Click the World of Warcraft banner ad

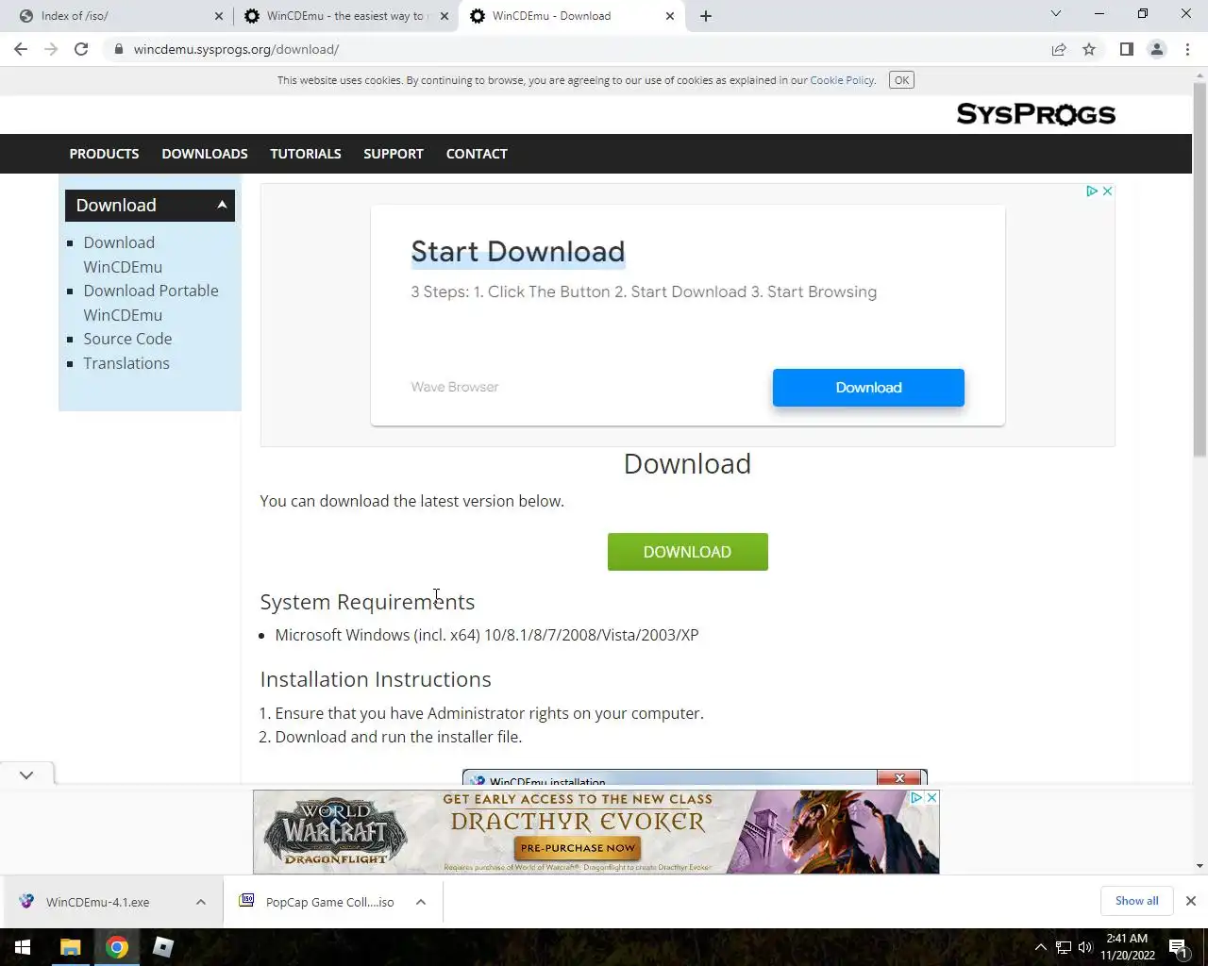pos(596,832)
